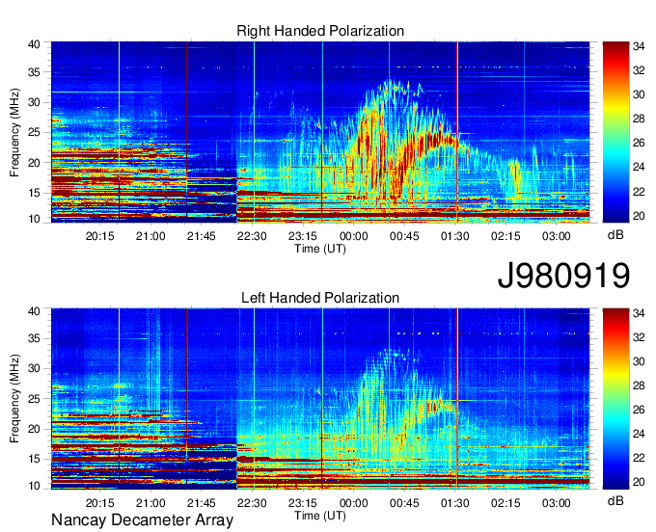
Task: Click "01:30" time tick on Right Handed plot
Action: [x=454, y=236]
